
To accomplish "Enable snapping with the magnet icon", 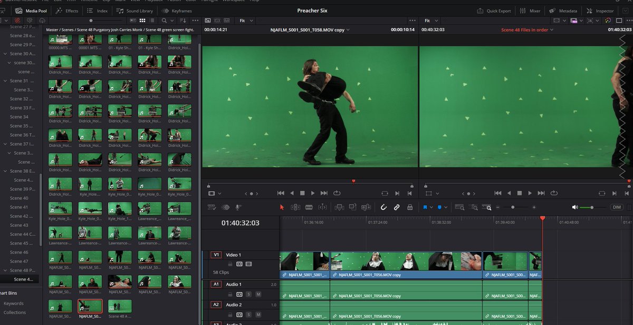I will point(383,207).
